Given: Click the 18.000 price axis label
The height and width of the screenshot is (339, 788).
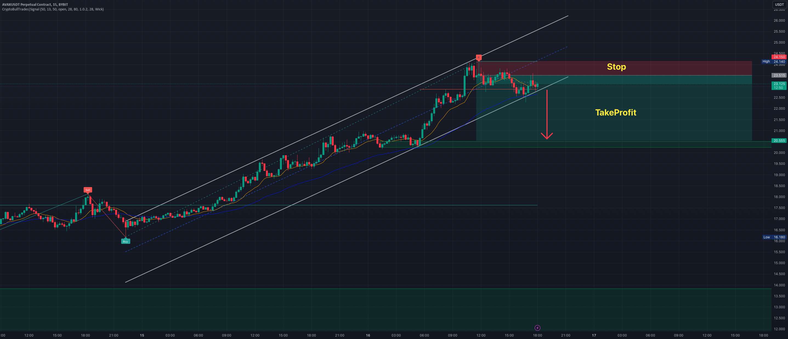Looking at the screenshot, I should pos(779,197).
